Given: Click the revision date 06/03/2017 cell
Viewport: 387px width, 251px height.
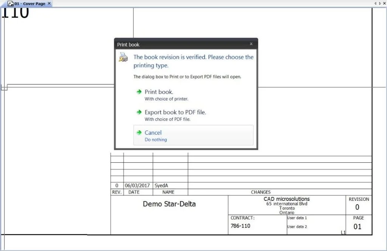Looking at the screenshot, I should 138,186.
